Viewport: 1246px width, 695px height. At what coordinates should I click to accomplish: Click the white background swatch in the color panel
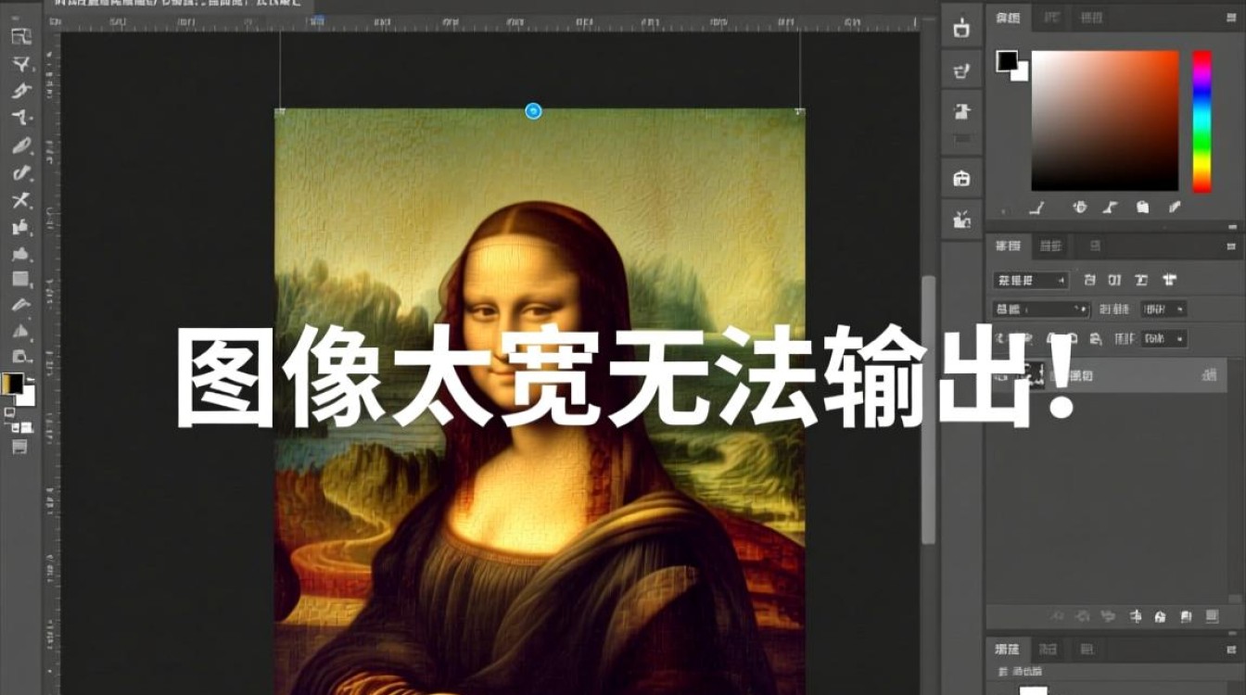1022,73
